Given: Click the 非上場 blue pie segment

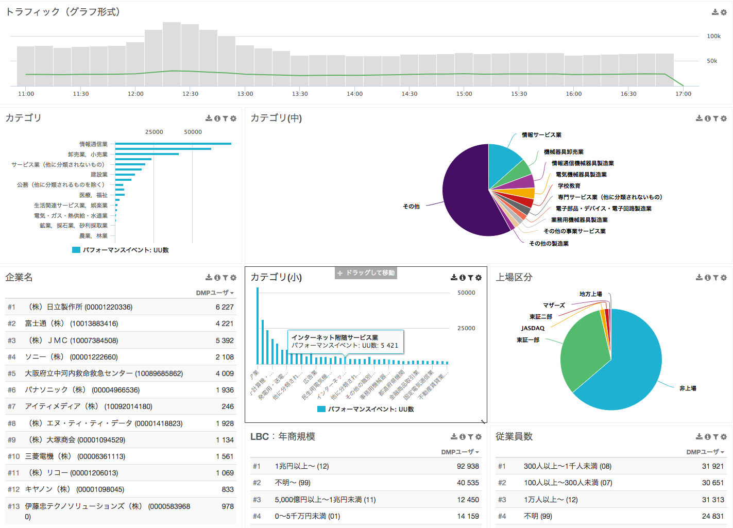Looking at the screenshot, I should click(634, 371).
